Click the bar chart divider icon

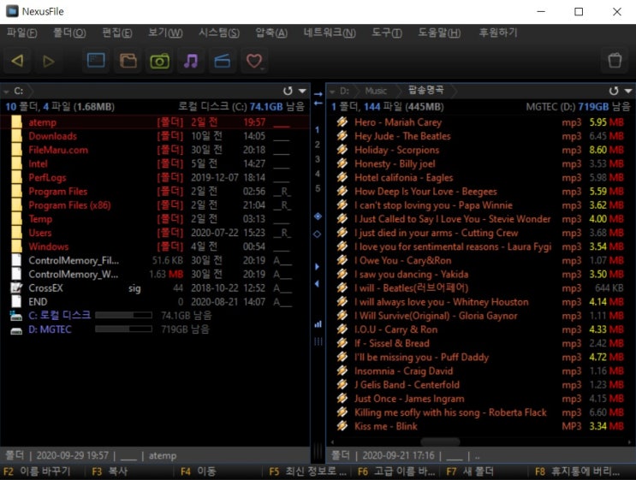pos(318,324)
